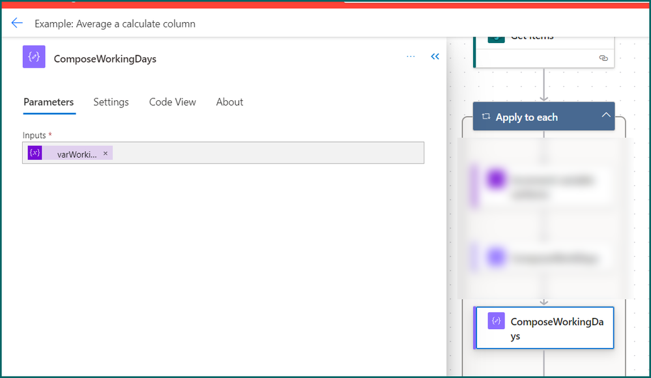This screenshot has width=651, height=378.
Task: Click the ComposeWorkingDays panel title text
Action: point(105,59)
